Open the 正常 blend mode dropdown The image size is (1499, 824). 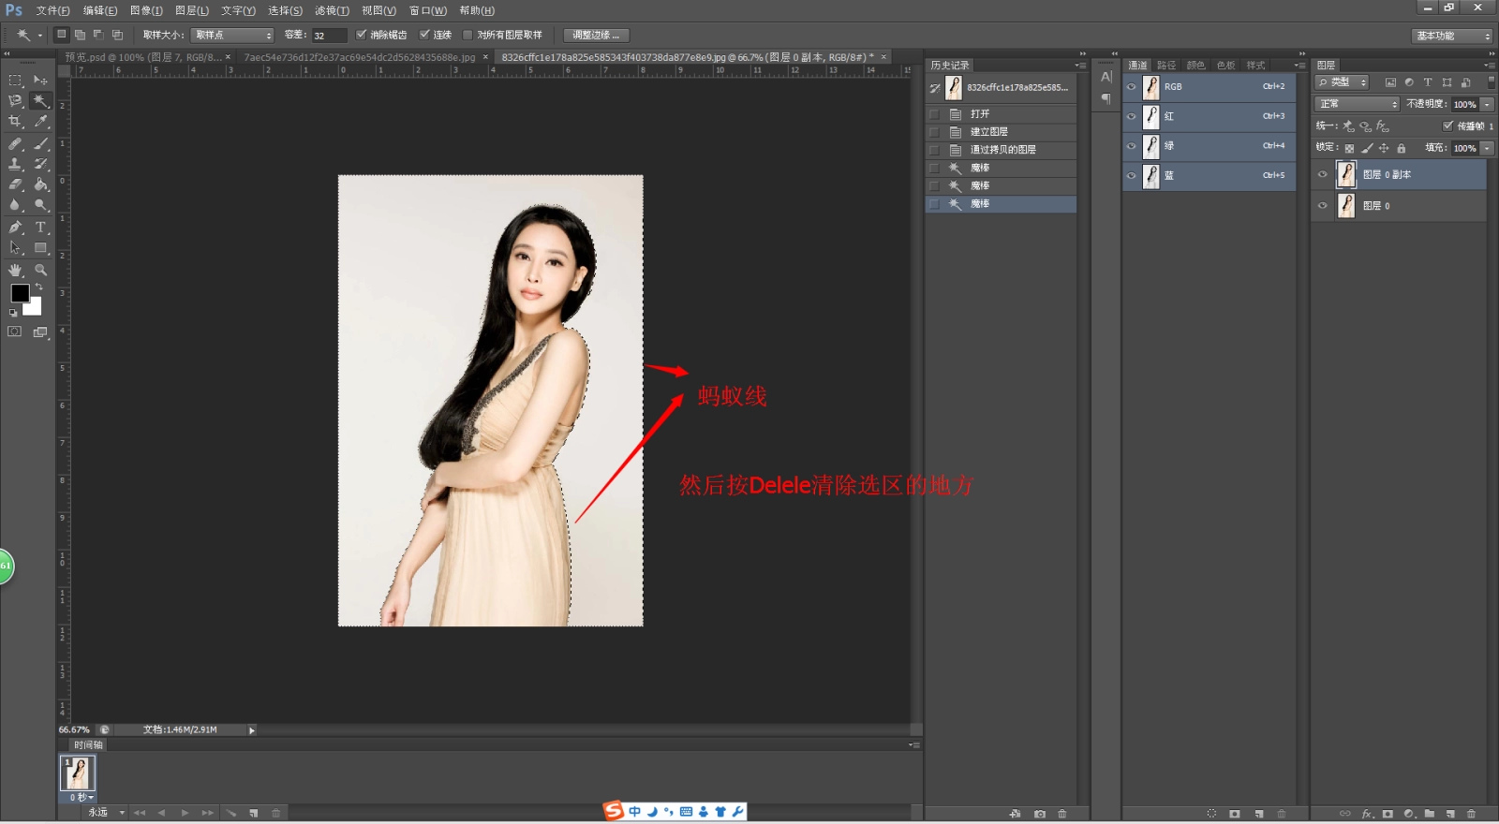click(x=1356, y=104)
